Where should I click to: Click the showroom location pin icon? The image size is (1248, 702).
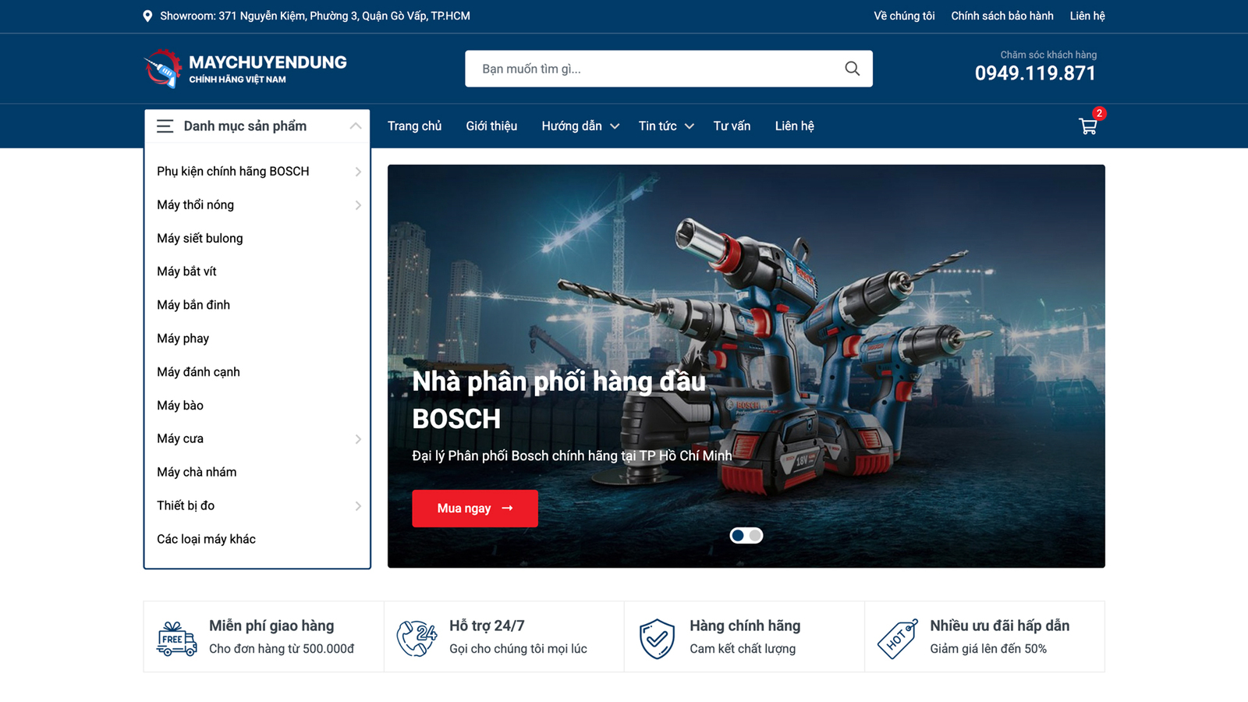click(x=147, y=16)
